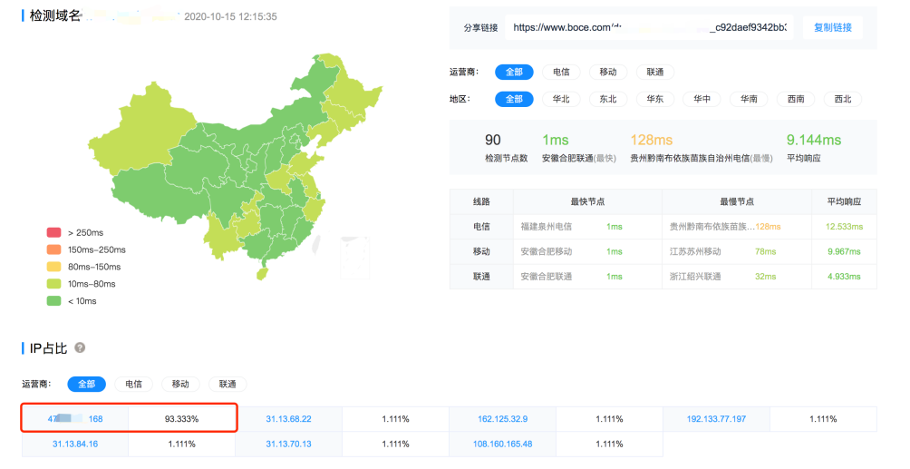Select 东北 region filter
910x469 pixels.
point(607,99)
